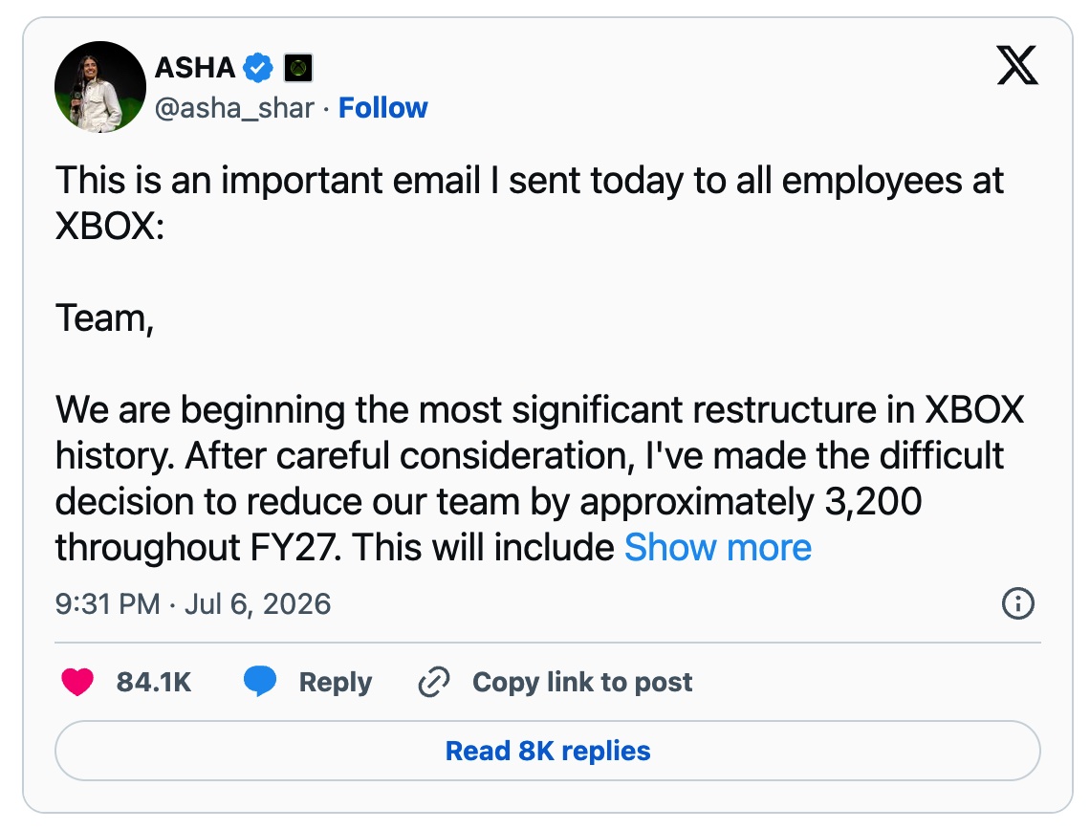Expand the post with Show more

pyautogui.click(x=718, y=548)
